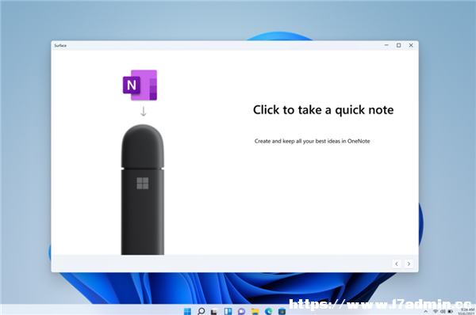The image size is (476, 315).
Task: Click the volume speaker tray icon
Action: coord(443,311)
